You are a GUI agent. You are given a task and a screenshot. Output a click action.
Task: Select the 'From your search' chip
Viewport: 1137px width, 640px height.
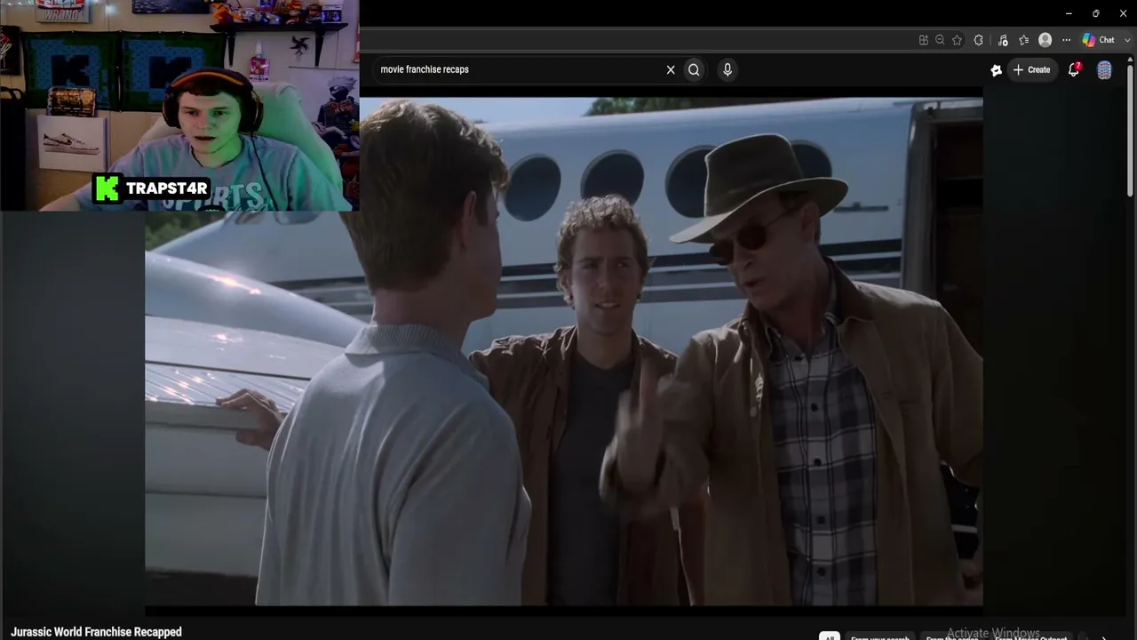point(879,636)
